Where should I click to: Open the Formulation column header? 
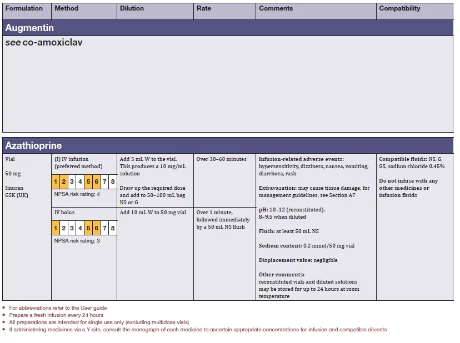tap(24, 8)
